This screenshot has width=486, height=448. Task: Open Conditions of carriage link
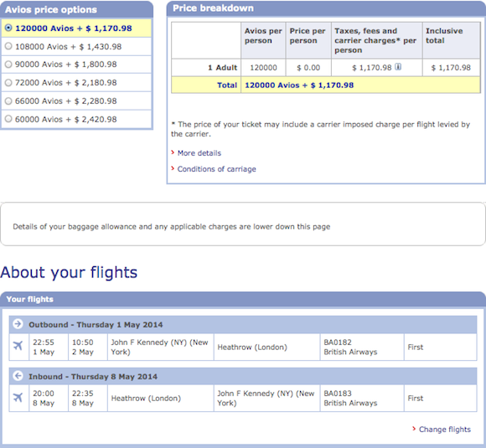pyautogui.click(x=217, y=169)
